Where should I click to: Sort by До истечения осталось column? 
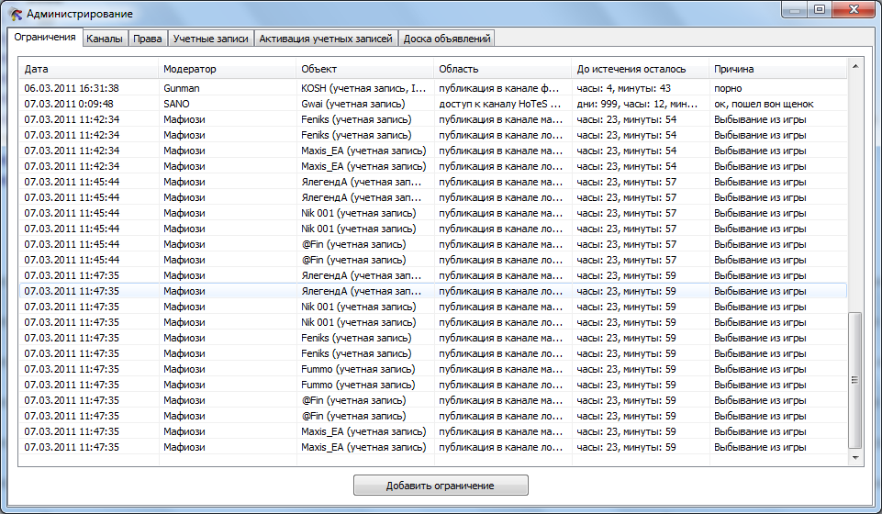pyautogui.click(x=641, y=70)
